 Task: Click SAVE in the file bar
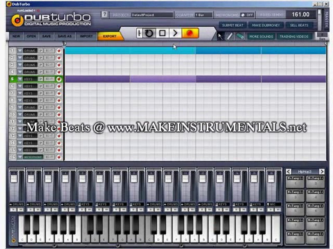click(x=46, y=36)
